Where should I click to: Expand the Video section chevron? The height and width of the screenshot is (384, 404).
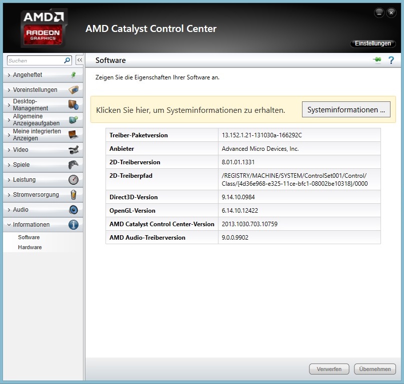click(9, 150)
